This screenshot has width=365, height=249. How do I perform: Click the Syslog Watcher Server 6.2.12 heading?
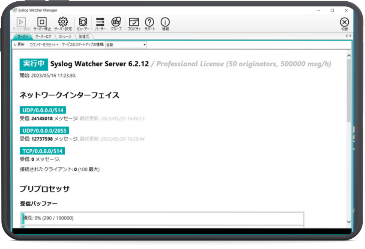click(x=99, y=64)
